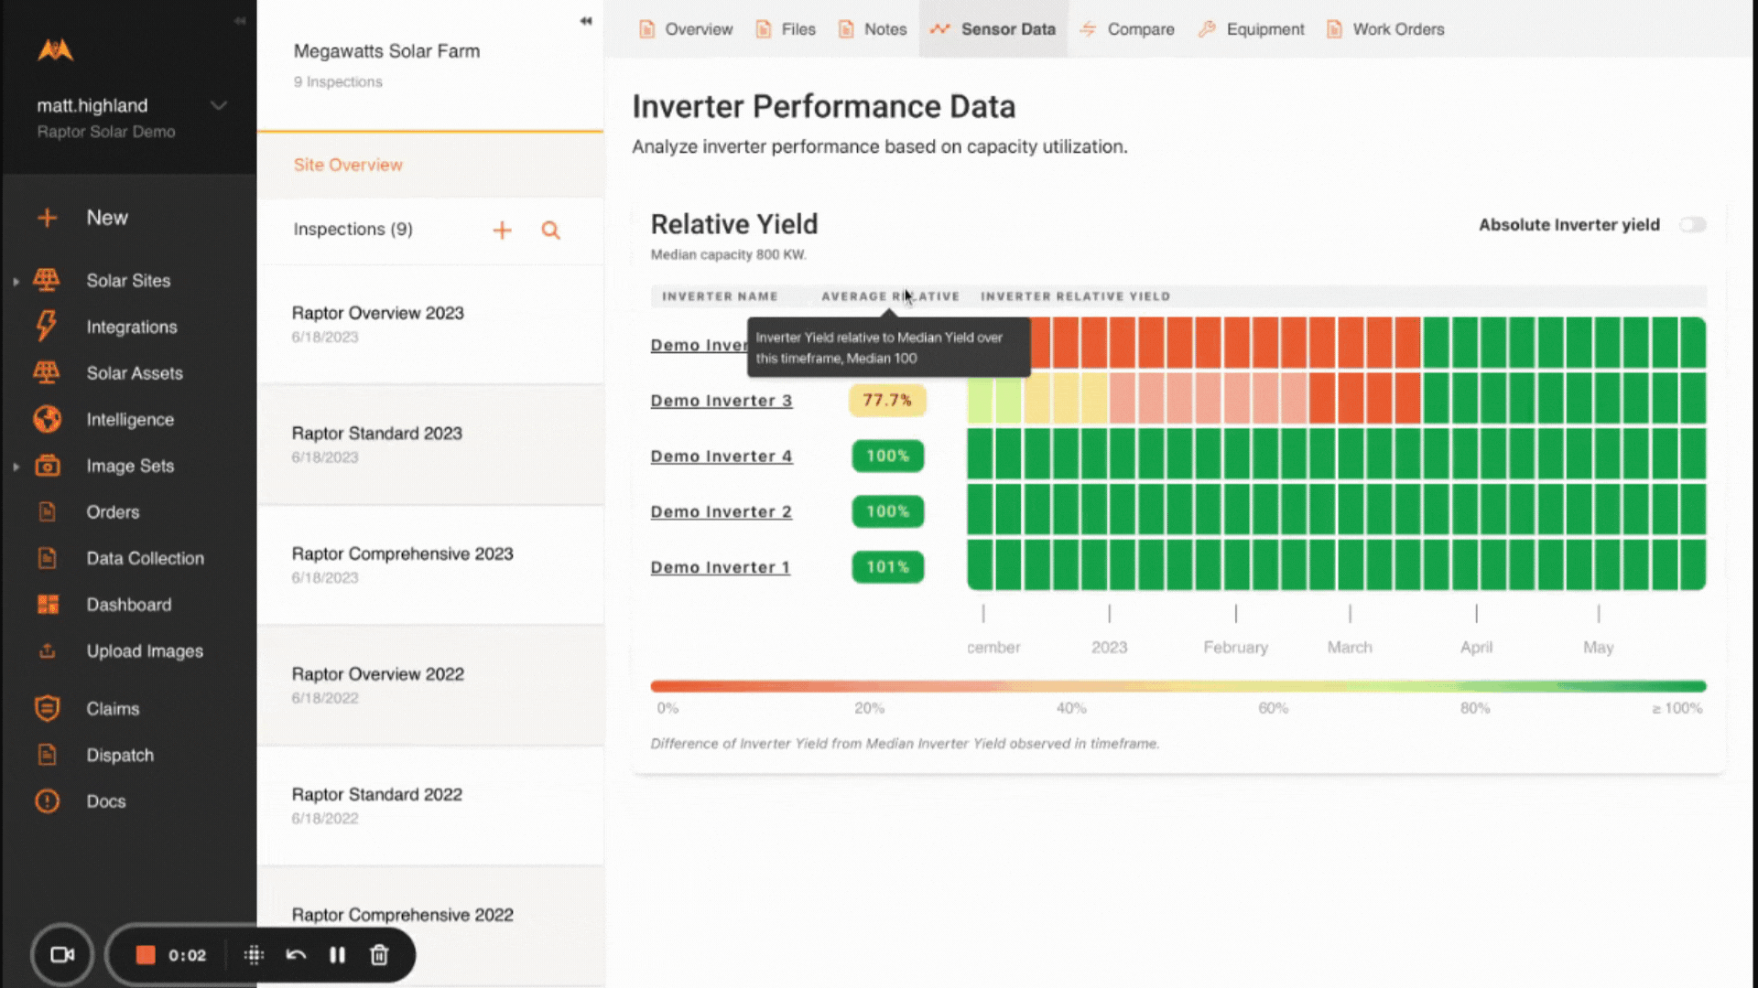Click the relative yield color gradient bar

pos(1177,686)
